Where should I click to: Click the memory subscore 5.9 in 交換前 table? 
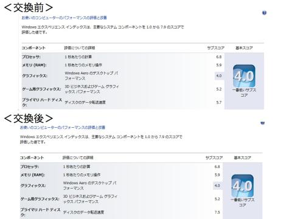219,65
